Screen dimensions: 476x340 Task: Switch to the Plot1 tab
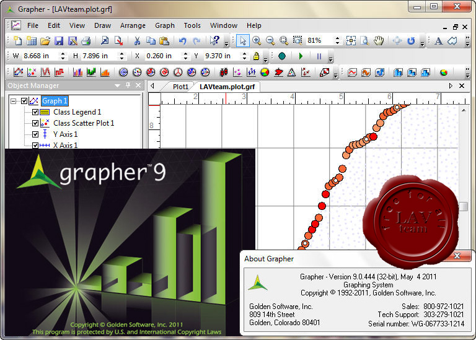coord(180,87)
